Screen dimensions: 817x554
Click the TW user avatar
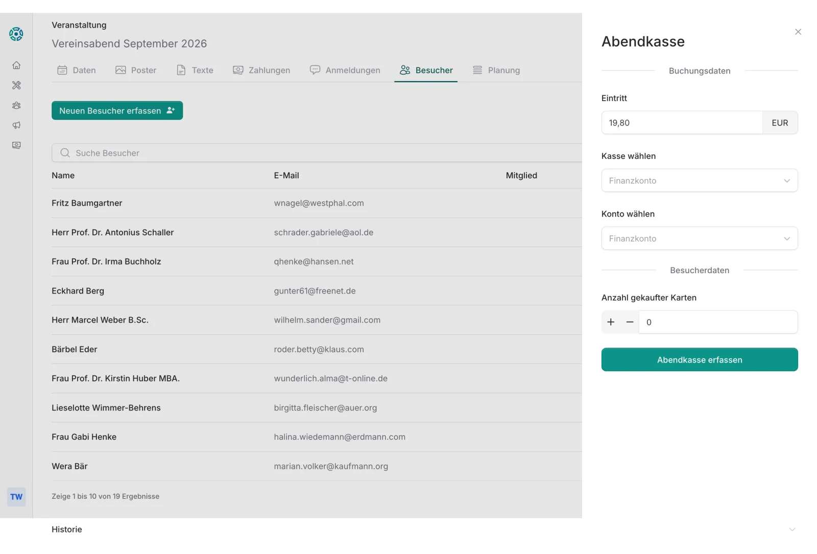pyautogui.click(x=16, y=497)
